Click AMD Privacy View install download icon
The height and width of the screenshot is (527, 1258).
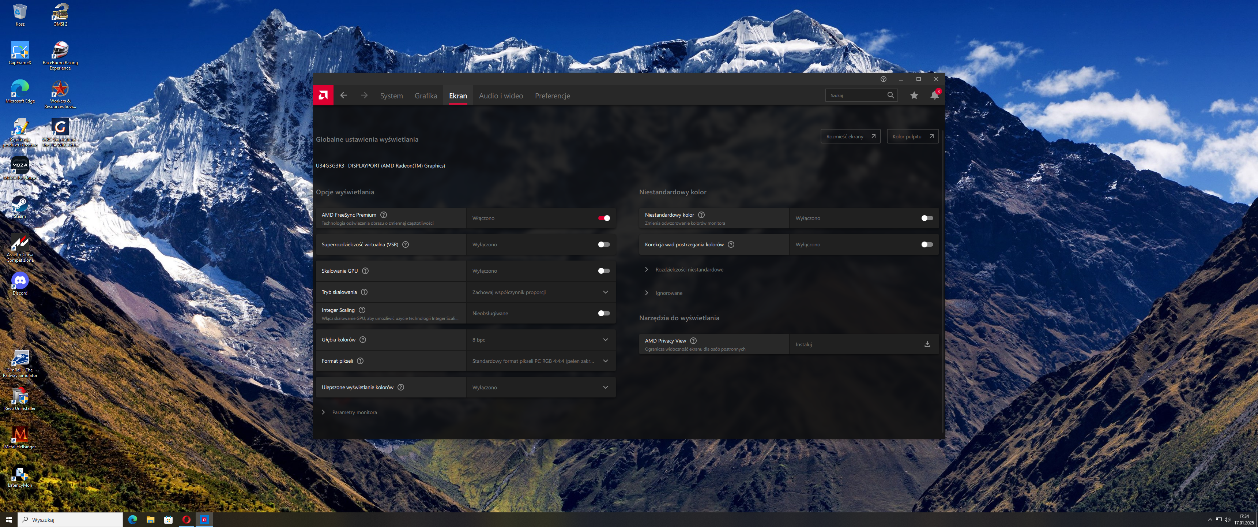[x=927, y=344]
